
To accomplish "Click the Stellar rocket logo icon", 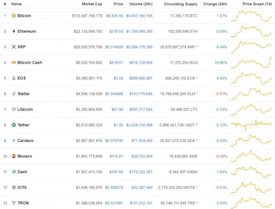I will pyautogui.click(x=14, y=94).
